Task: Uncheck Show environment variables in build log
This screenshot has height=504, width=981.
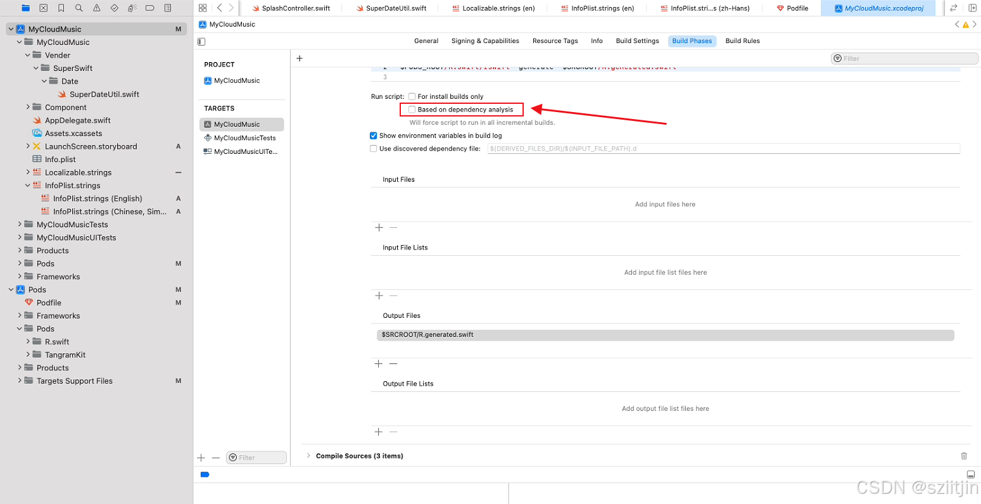Action: click(x=374, y=135)
